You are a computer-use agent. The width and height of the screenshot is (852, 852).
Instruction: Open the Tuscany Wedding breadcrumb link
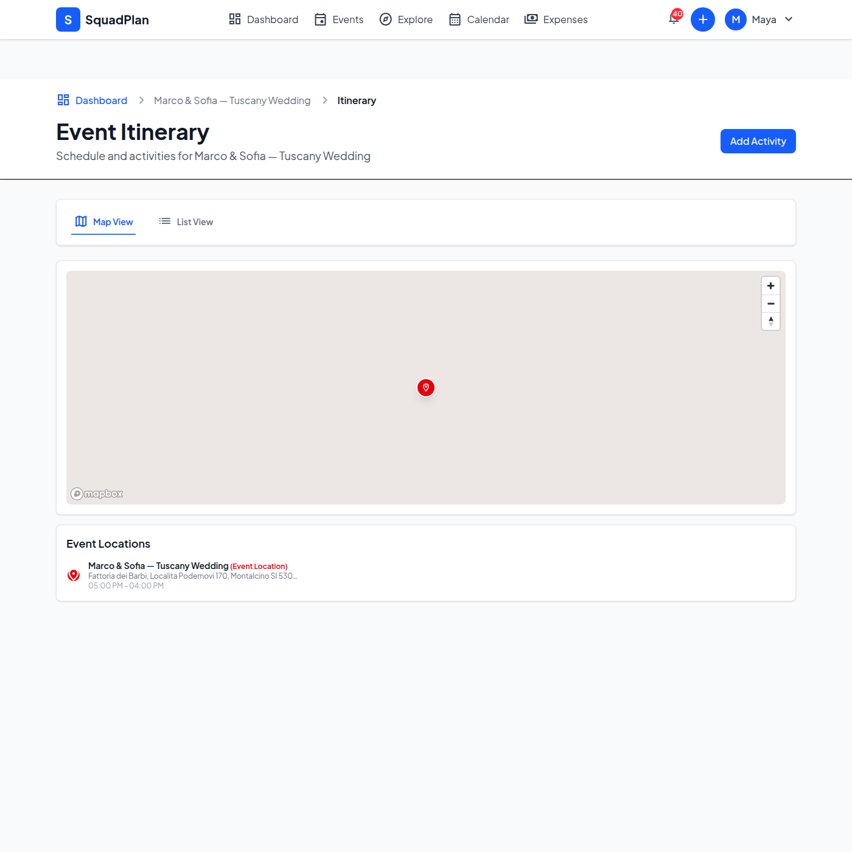(232, 100)
